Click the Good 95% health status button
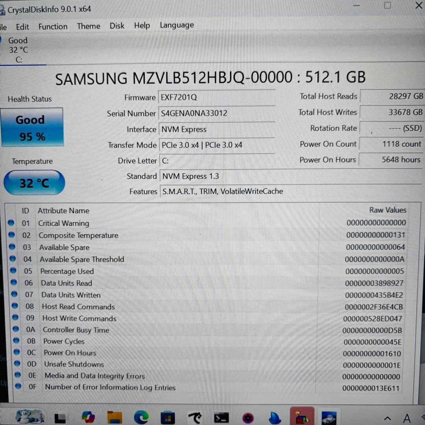 32,127
